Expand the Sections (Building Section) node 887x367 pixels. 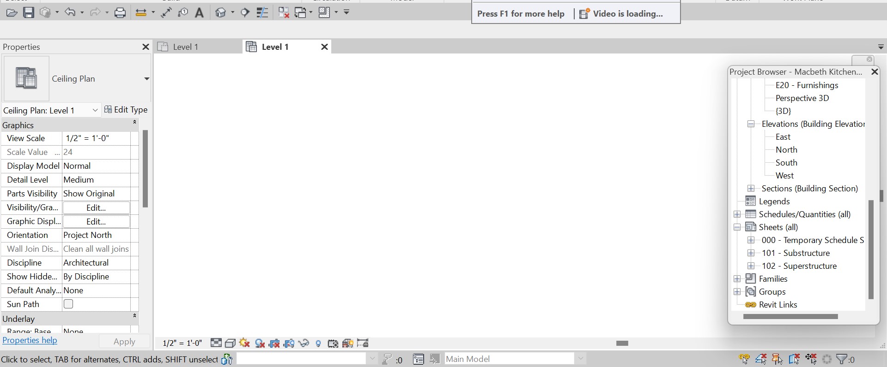point(751,189)
